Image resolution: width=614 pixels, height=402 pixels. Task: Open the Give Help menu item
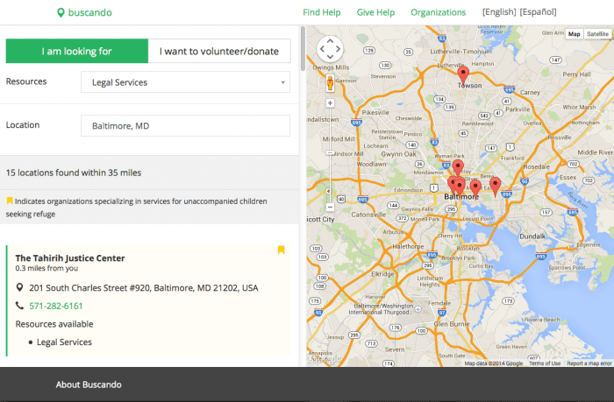click(x=375, y=13)
